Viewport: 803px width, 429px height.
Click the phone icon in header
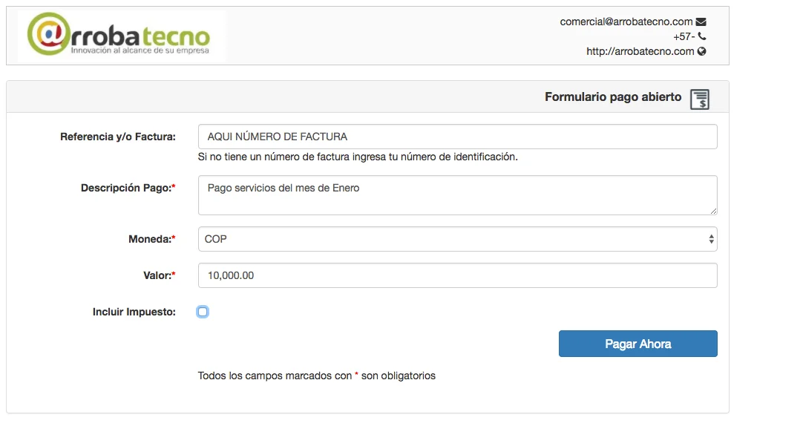coord(702,36)
